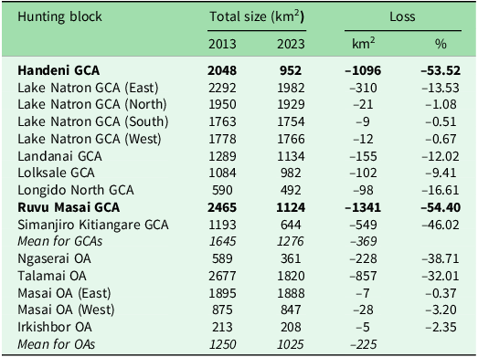Viewport: 478px width, 357px height.
Task: Click the Landanai GCA row label
Action: (59, 156)
